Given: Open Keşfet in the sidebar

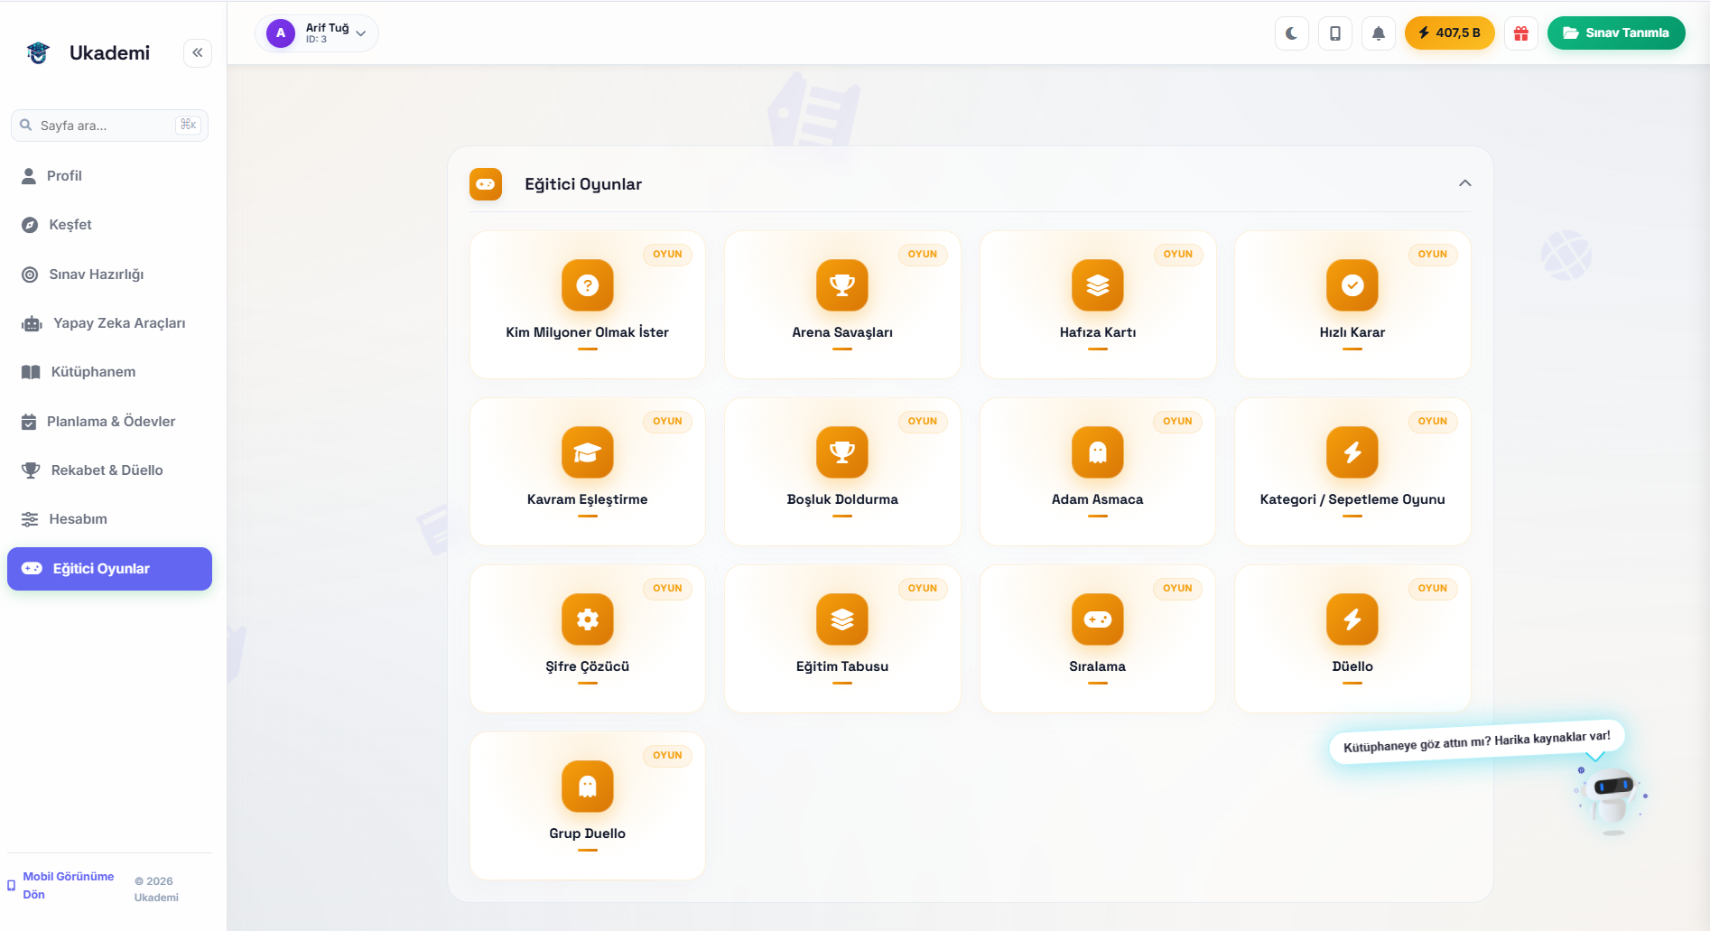Looking at the screenshot, I should (x=109, y=225).
